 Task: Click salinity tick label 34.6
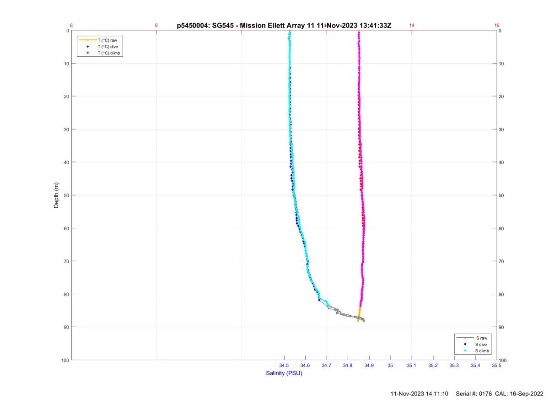[305, 365]
